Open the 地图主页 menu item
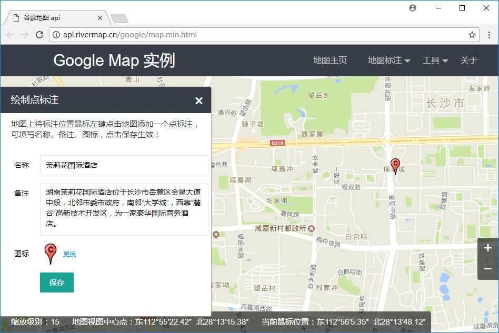The width and height of the screenshot is (499, 333). pyautogui.click(x=330, y=60)
